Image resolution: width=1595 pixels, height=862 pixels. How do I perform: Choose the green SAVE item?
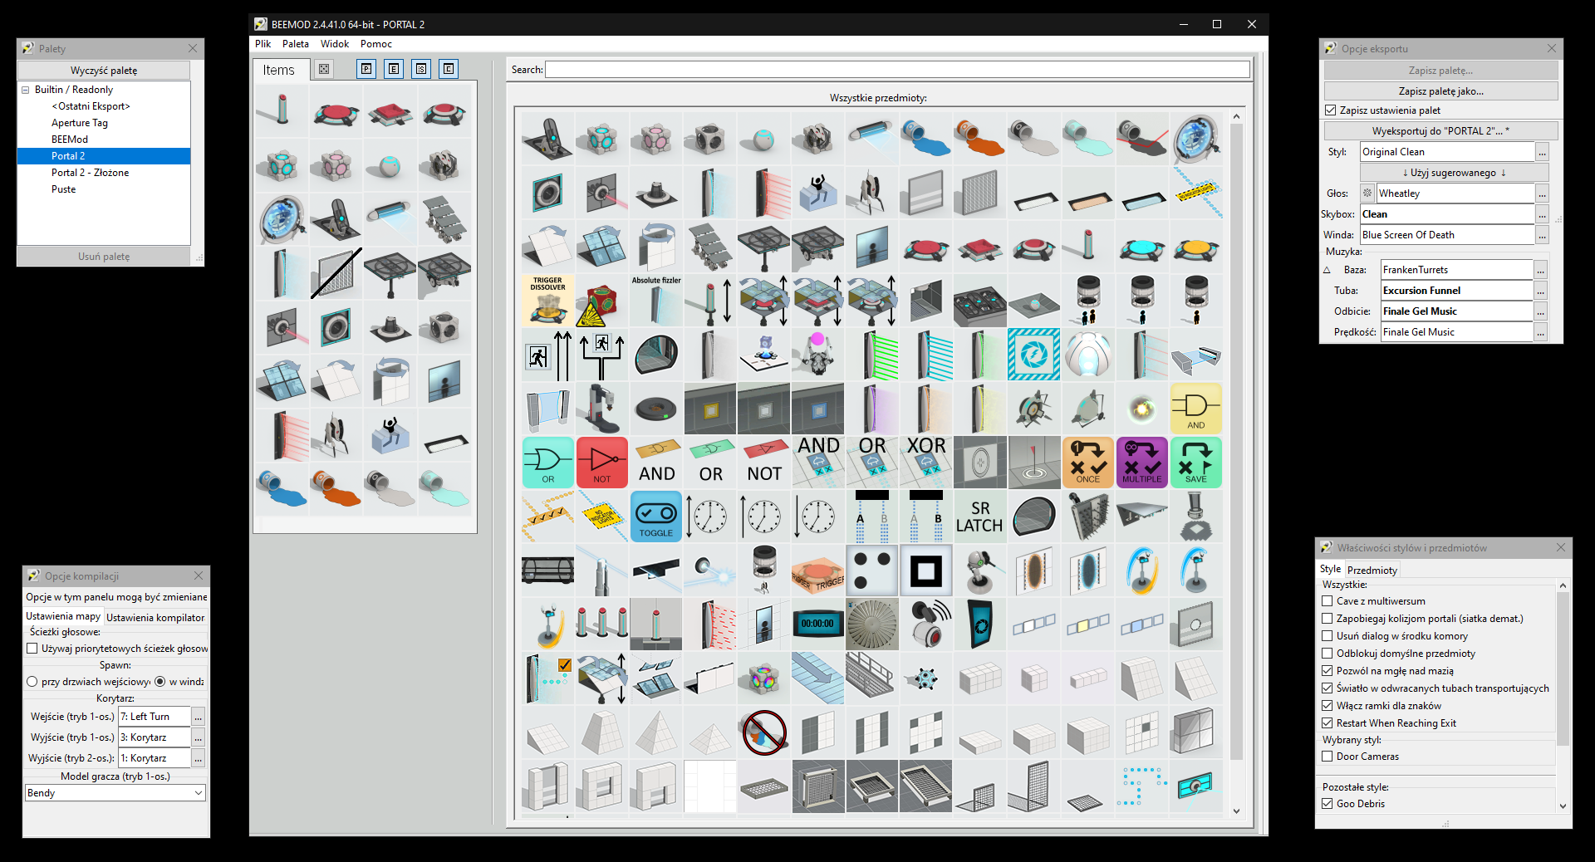(1195, 463)
